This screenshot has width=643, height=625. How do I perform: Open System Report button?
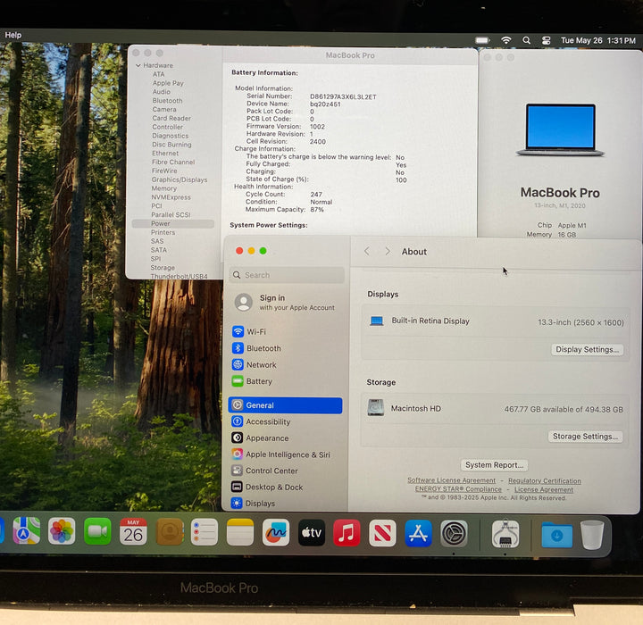coord(494,465)
